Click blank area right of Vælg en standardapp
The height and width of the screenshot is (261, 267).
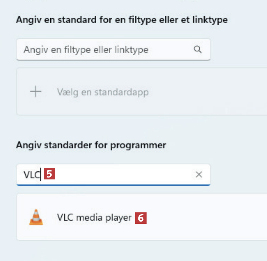click(x=209, y=92)
